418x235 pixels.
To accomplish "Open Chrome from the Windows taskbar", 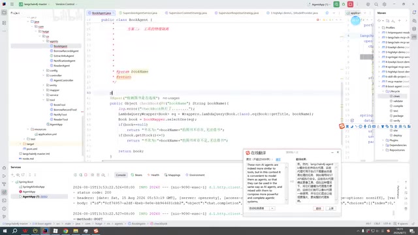I will (x=65, y=230).
